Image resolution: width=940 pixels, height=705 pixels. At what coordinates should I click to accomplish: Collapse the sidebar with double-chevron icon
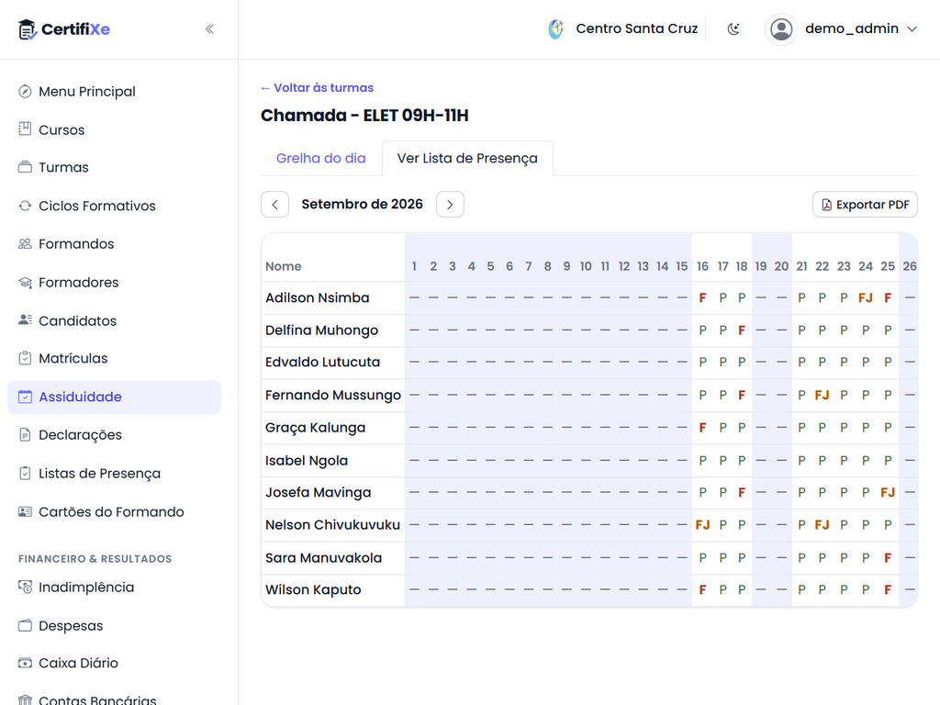point(209,28)
